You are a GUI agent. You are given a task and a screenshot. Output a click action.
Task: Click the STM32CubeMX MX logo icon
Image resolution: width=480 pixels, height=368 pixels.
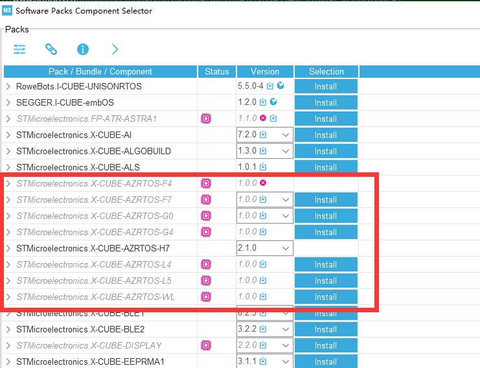(x=7, y=10)
